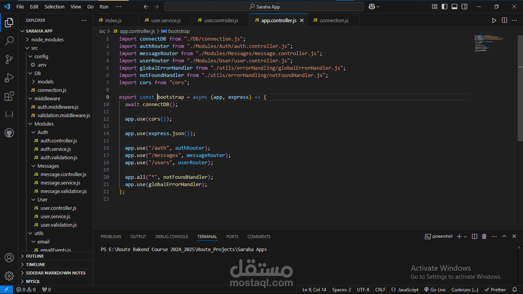Viewport: 523px width, 294px height.
Task: Open the Source Control view
Action: tap(9, 59)
